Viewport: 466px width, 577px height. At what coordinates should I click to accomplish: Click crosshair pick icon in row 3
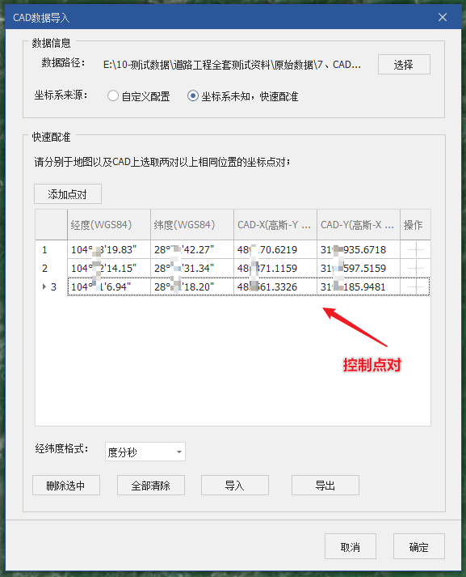(x=416, y=286)
